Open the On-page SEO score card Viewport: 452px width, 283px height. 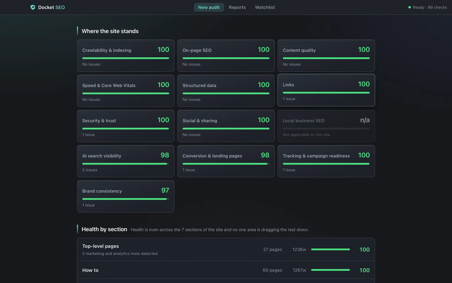tap(226, 56)
